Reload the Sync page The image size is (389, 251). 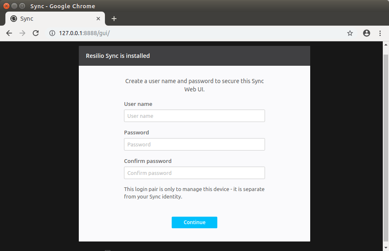[36, 33]
